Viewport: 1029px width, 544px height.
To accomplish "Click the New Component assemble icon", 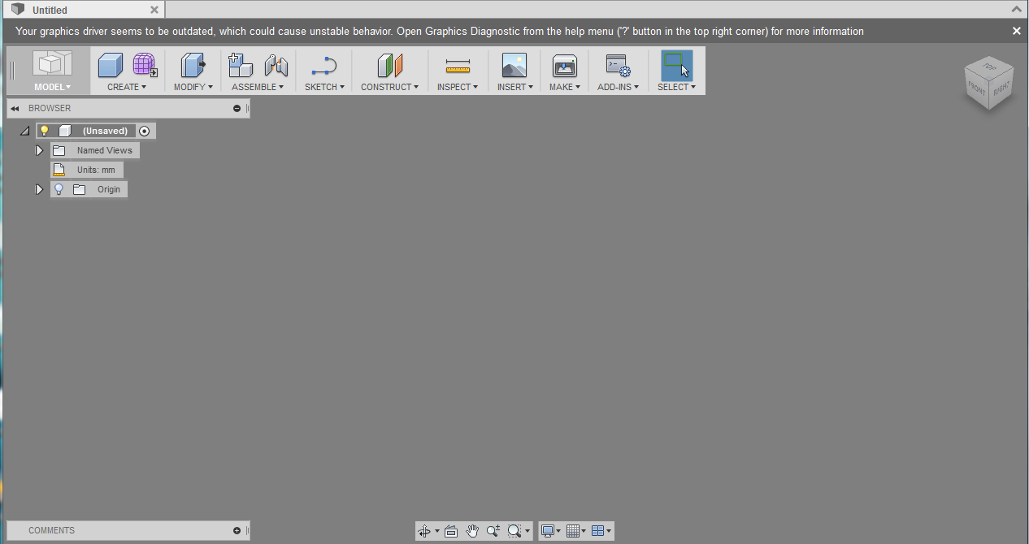I will point(241,65).
